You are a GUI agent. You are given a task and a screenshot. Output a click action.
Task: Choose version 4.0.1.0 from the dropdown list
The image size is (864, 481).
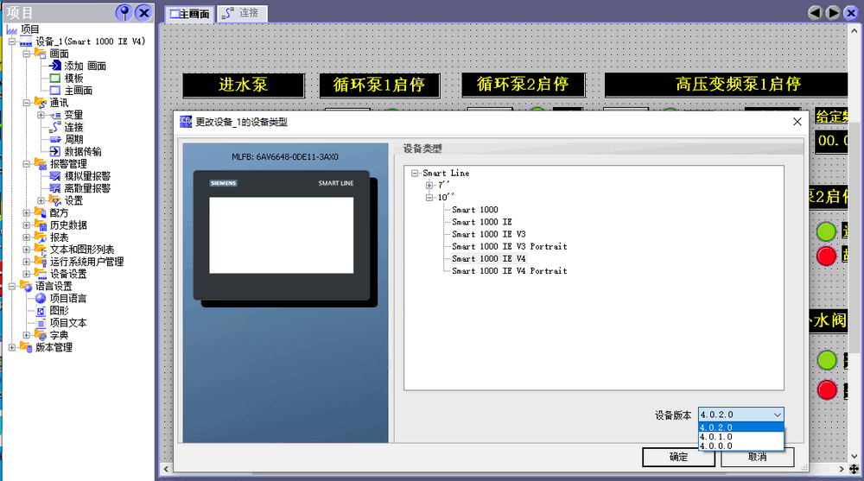pos(740,437)
